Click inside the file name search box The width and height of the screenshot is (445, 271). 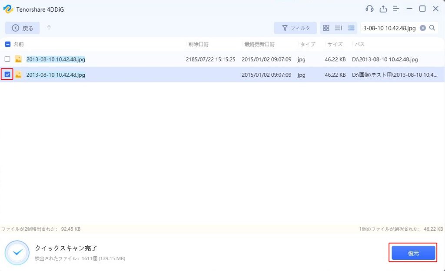tap(389, 28)
